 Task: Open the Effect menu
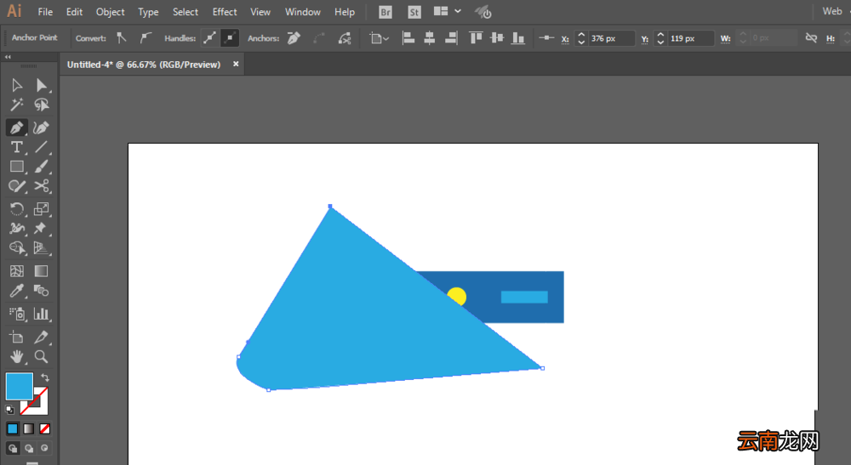tap(225, 12)
